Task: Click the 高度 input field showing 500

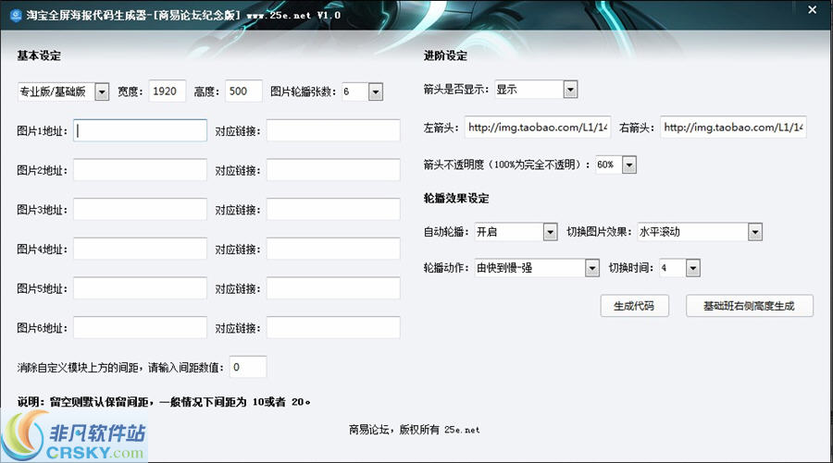Action: pyautogui.click(x=243, y=91)
